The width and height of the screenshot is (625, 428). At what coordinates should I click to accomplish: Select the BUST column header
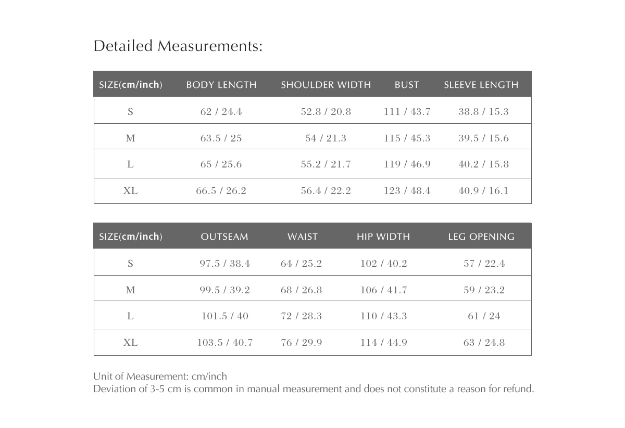(x=407, y=85)
